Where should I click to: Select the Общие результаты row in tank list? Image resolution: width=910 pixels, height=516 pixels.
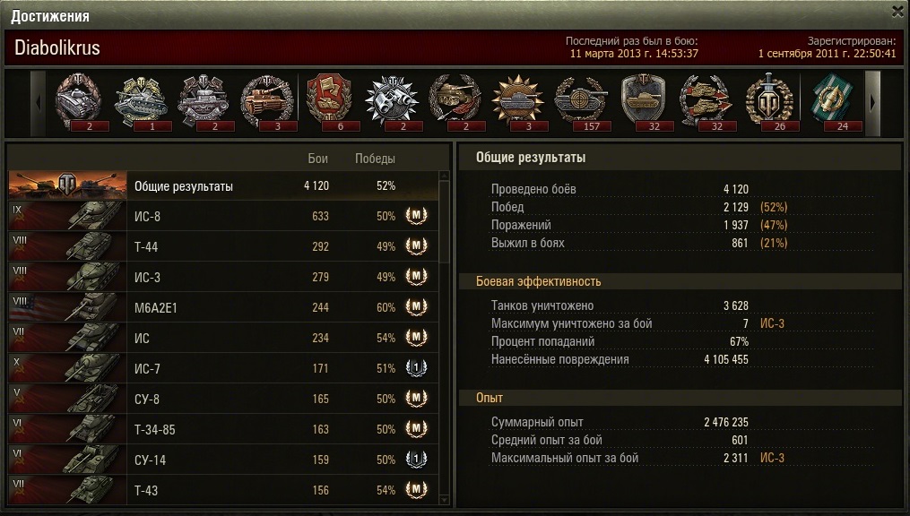223,186
